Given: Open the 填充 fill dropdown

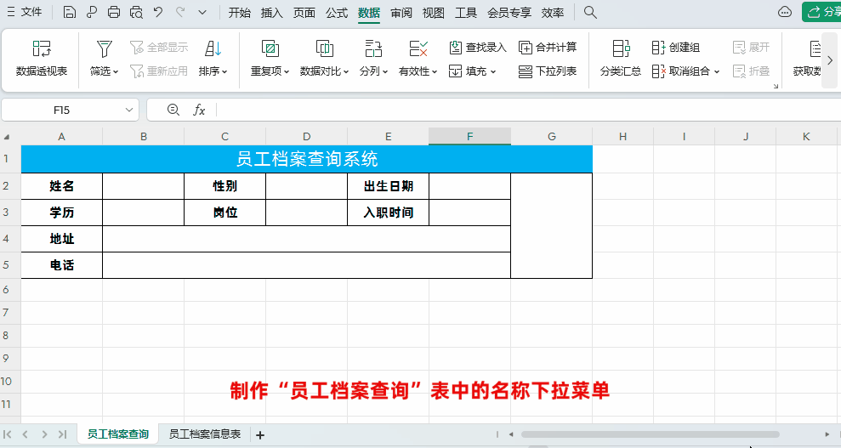Looking at the screenshot, I should (x=473, y=71).
